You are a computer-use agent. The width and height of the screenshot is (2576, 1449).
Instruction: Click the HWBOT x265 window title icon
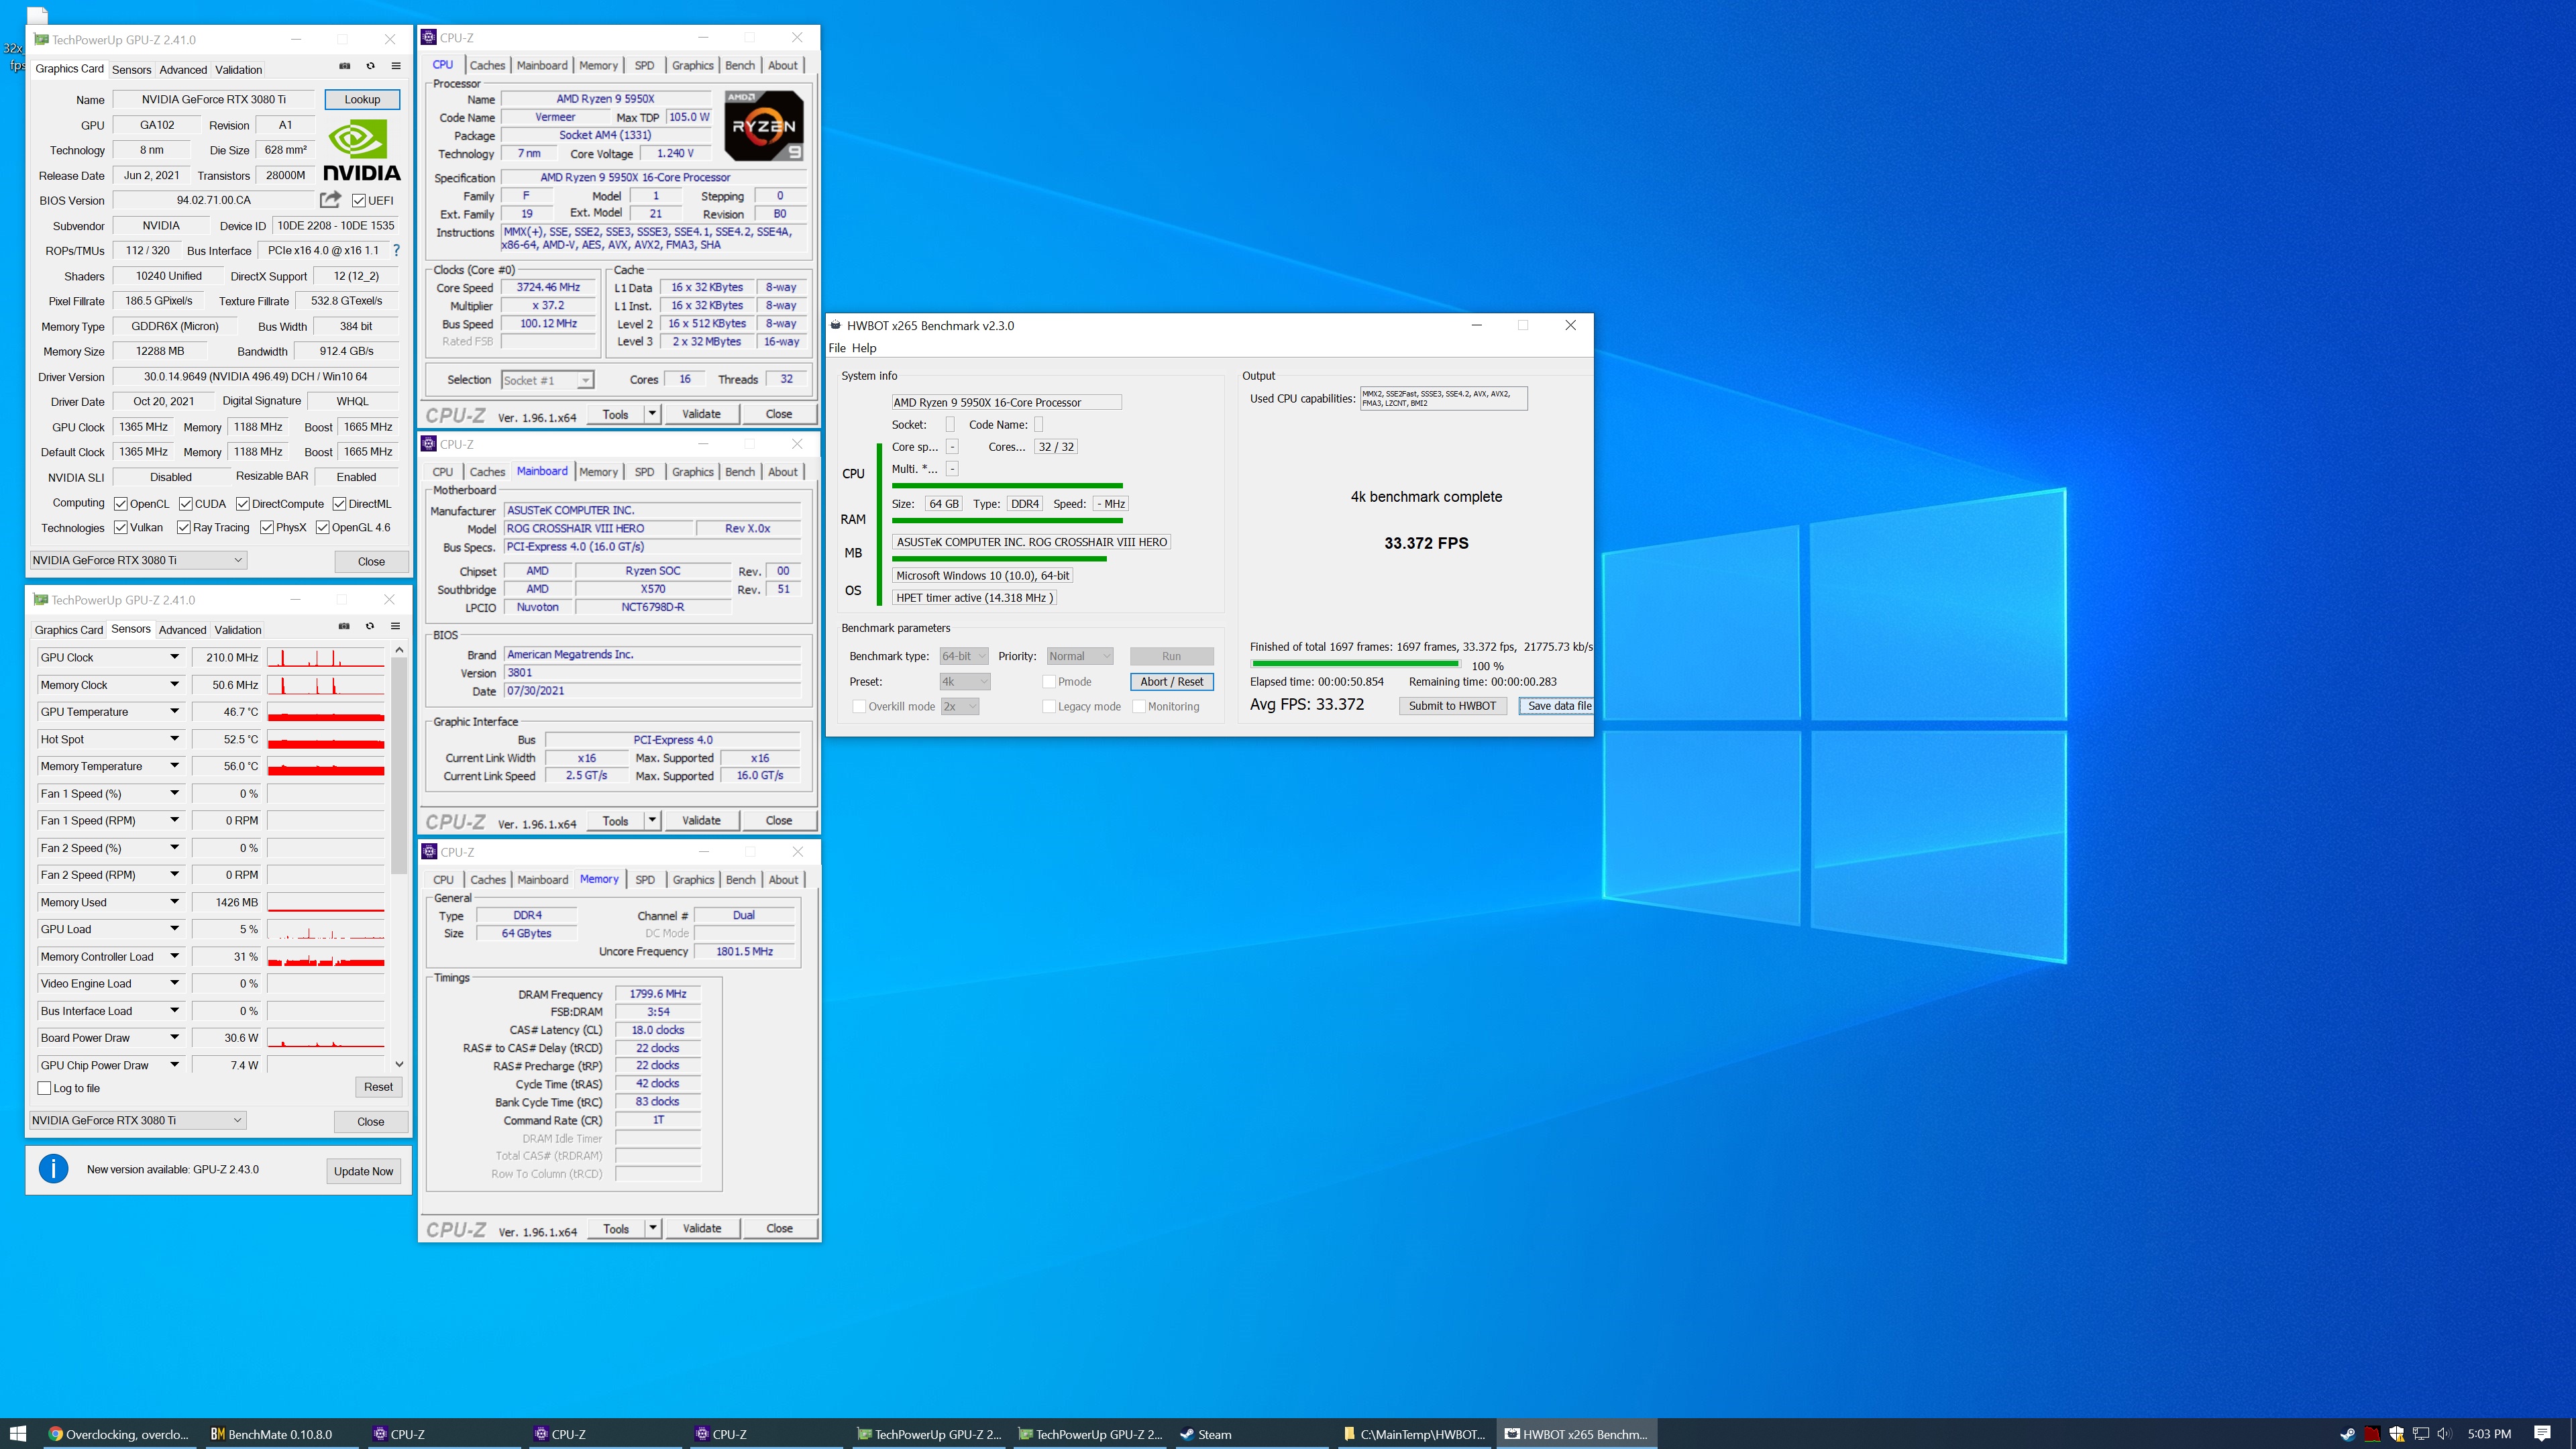(835, 325)
